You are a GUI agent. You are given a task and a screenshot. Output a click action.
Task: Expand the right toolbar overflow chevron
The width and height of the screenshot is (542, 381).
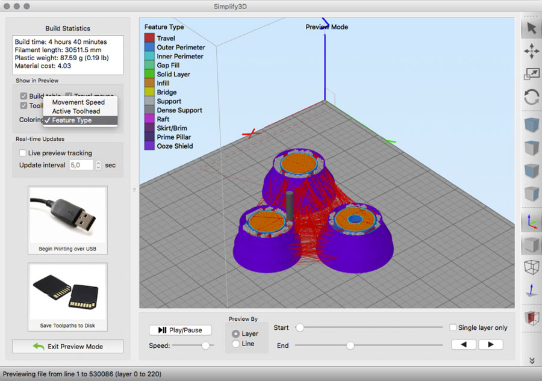tap(531, 360)
